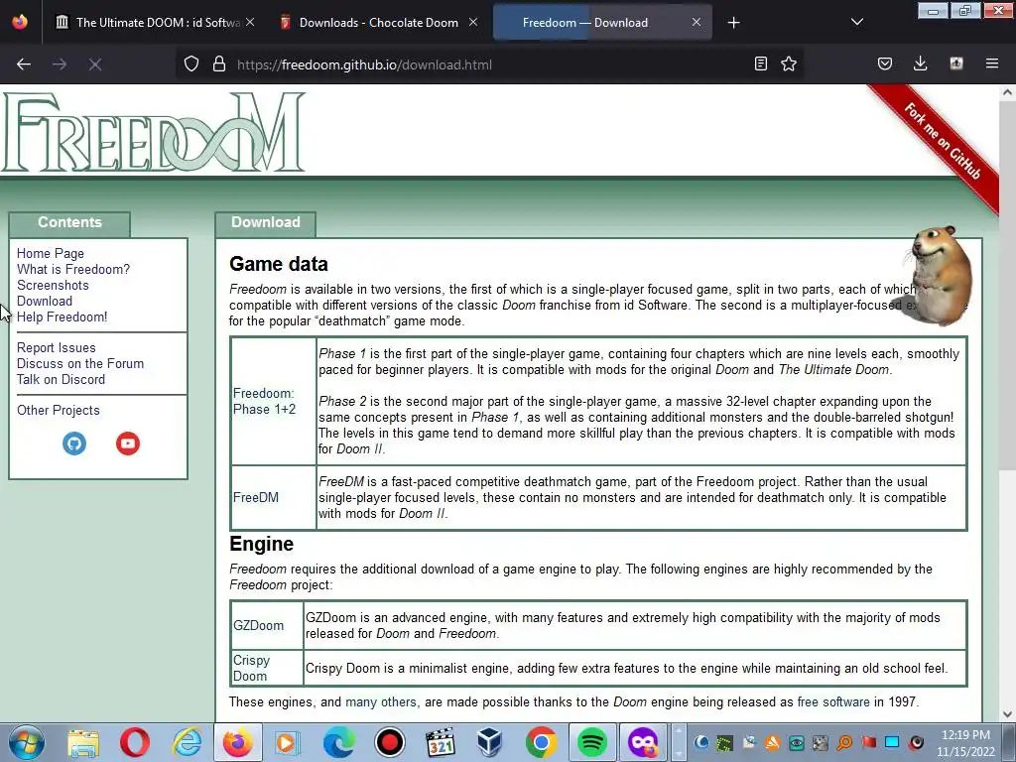Viewport: 1016px width, 762px height.
Task: Open the tracking protection shield icon
Action: pyautogui.click(x=191, y=64)
